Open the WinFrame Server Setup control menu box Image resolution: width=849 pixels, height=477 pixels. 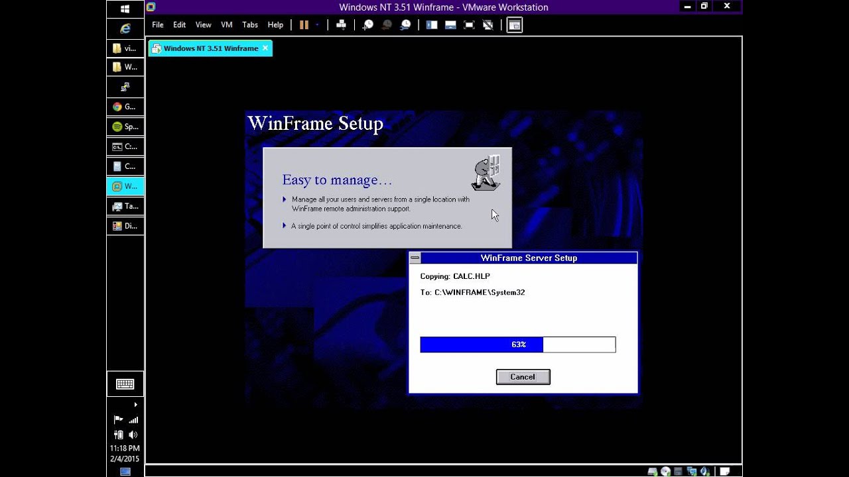tap(415, 258)
